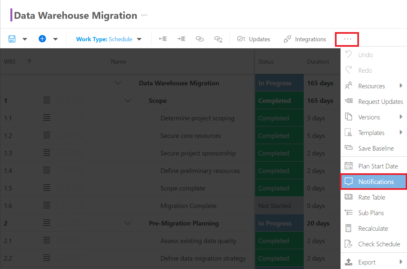The image size is (407, 269).
Task: Collapse the Scope summary task
Action: (128, 101)
